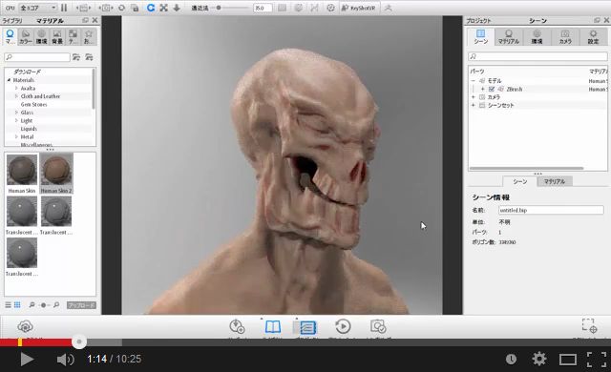
Task: Open the カメラ tab in the project panel
Action: tap(565, 36)
